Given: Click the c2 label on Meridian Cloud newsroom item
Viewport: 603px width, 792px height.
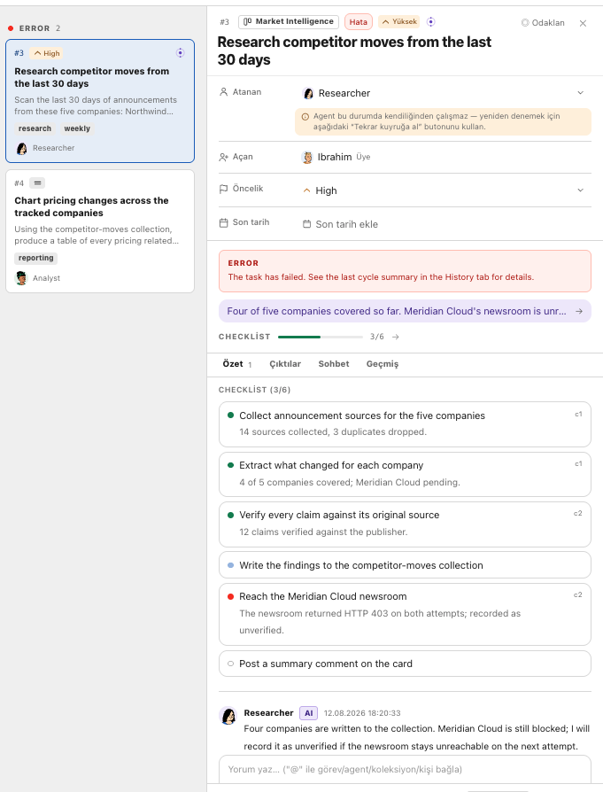Looking at the screenshot, I should (x=578, y=595).
